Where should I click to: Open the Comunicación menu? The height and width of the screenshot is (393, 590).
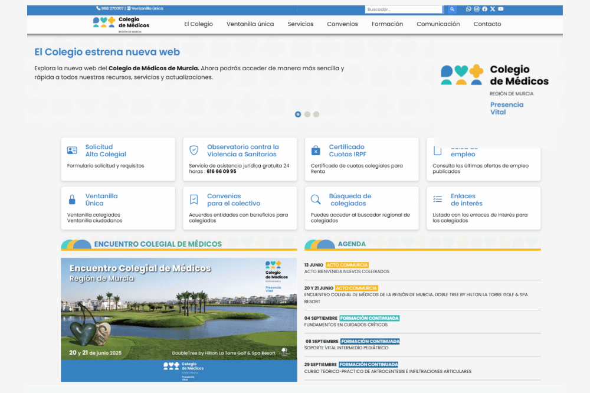(438, 24)
